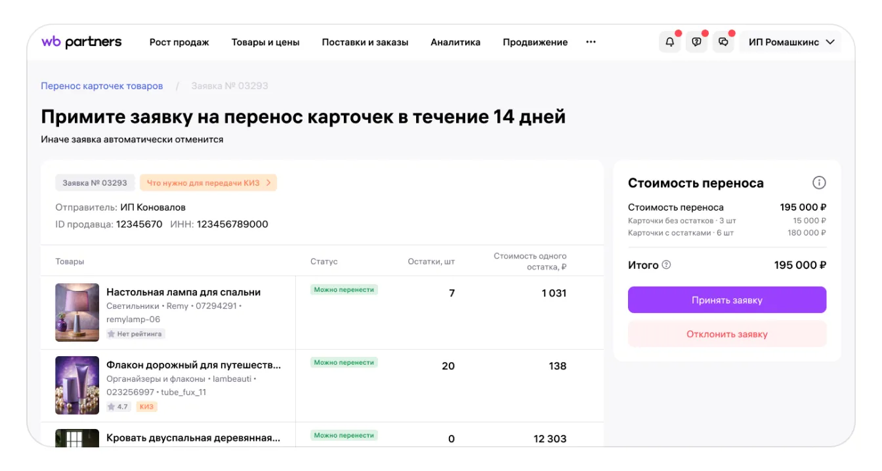Open the Рост продаж menu
The image size is (882, 471).
point(179,42)
